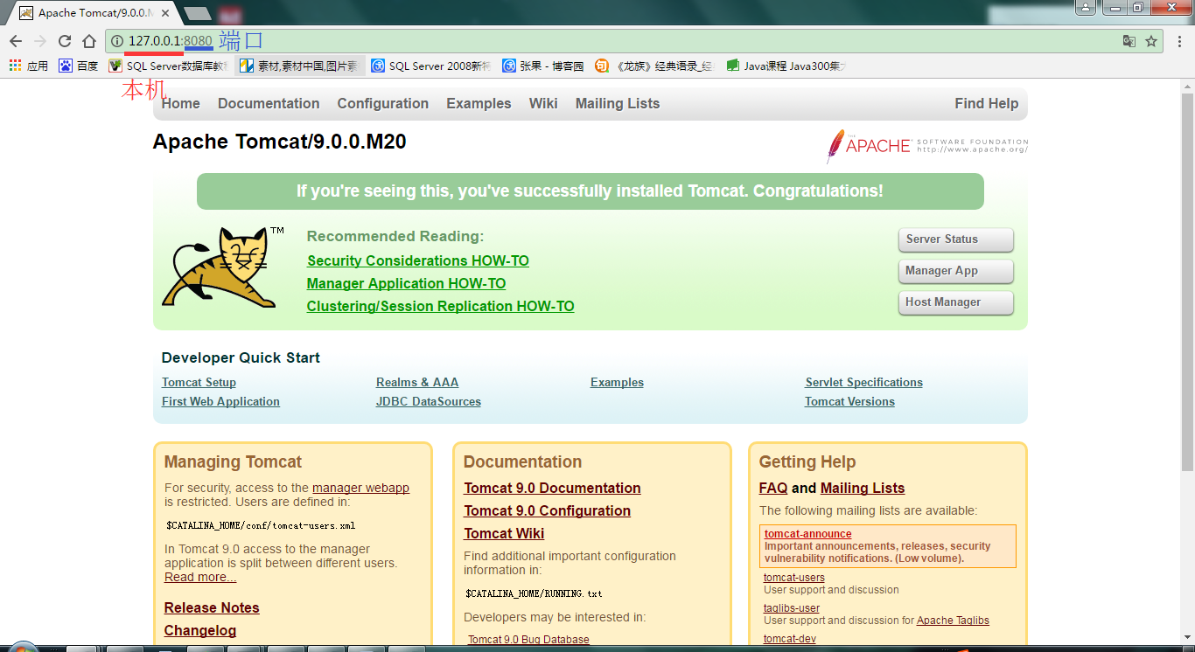
Task: Open Tomcat 9.0 Documentation link
Action: click(552, 488)
